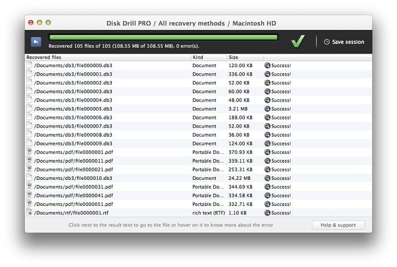This screenshot has height=267, width=397.
Task: Click Save session
Action: tap(344, 42)
